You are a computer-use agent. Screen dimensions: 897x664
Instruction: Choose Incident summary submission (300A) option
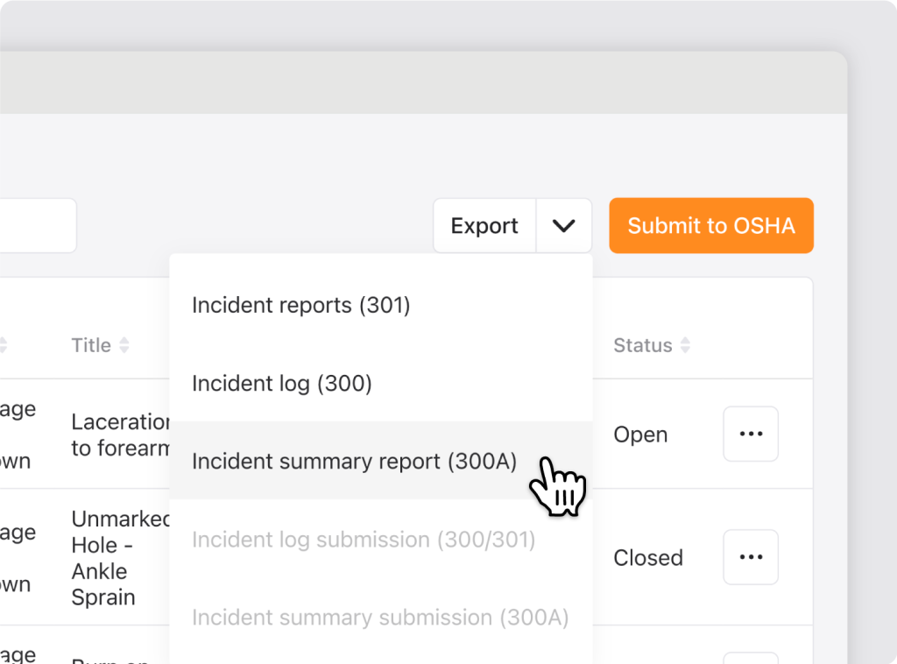379,617
